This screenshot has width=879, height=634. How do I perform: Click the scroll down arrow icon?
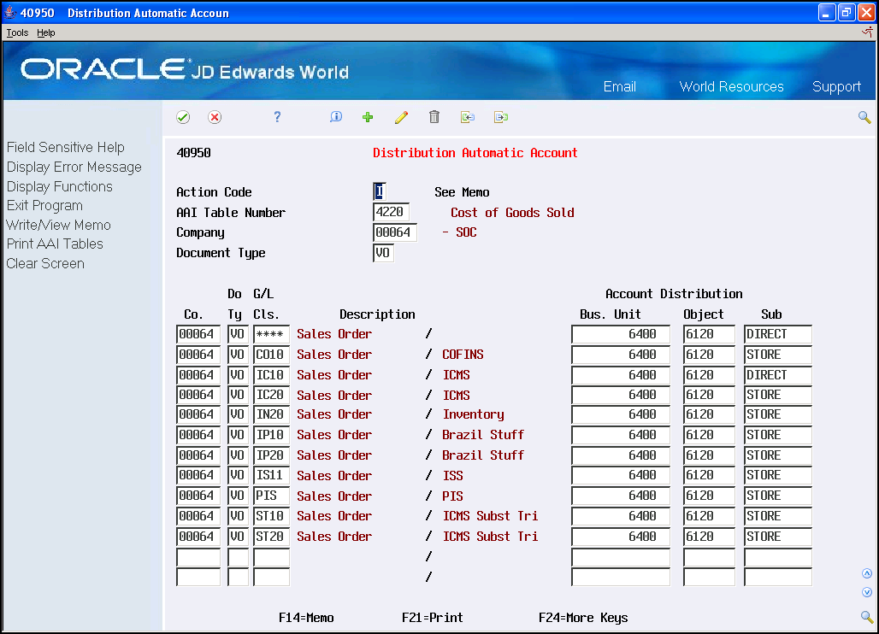click(867, 592)
